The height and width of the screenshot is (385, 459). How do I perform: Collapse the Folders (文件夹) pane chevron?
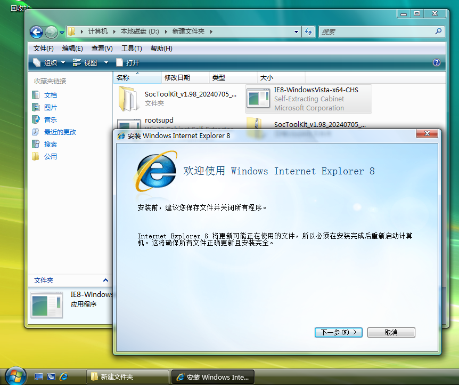pyautogui.click(x=105, y=280)
